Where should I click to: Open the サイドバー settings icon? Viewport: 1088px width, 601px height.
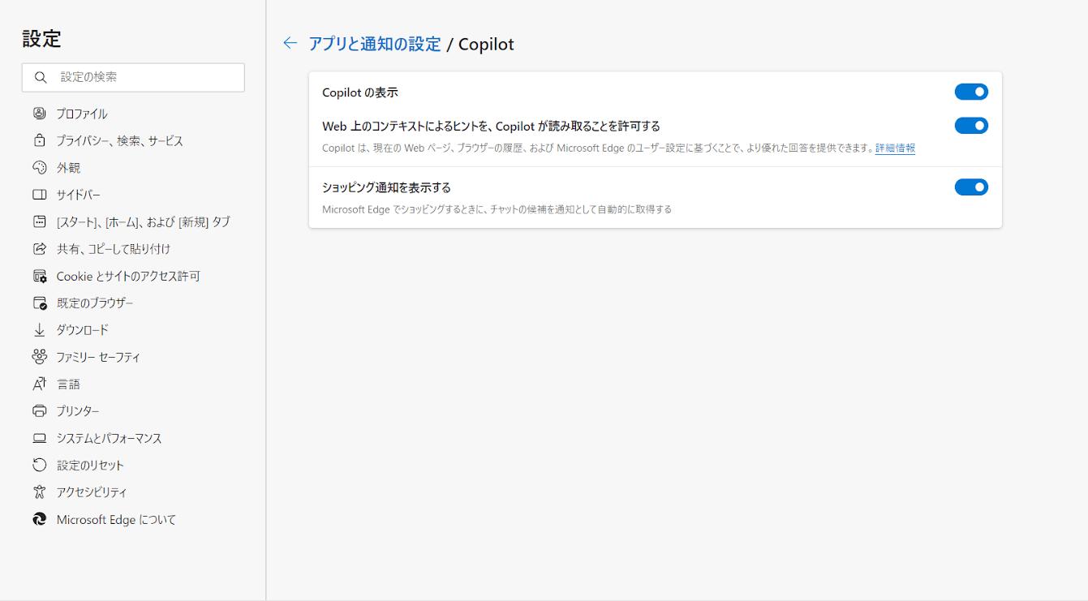pyautogui.click(x=40, y=194)
